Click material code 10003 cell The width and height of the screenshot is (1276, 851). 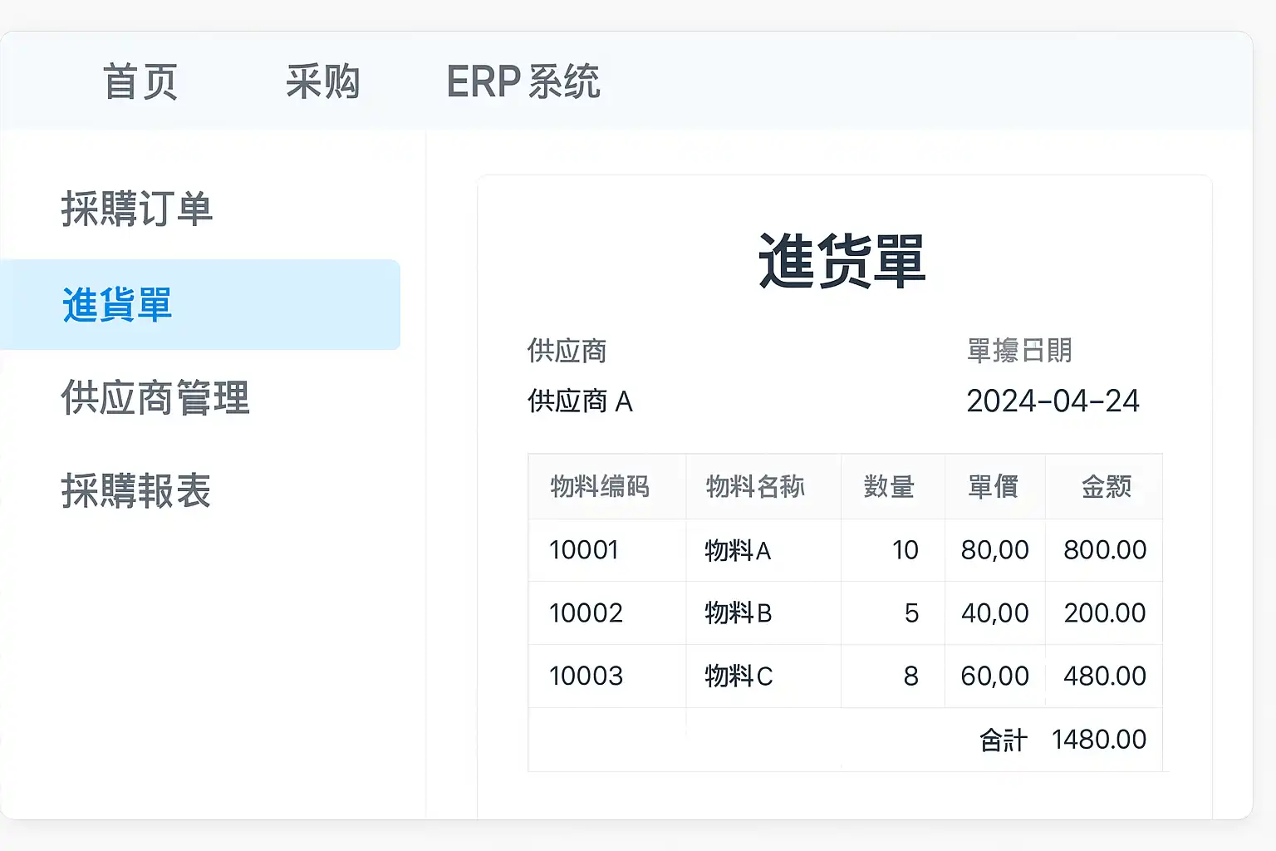(x=586, y=676)
